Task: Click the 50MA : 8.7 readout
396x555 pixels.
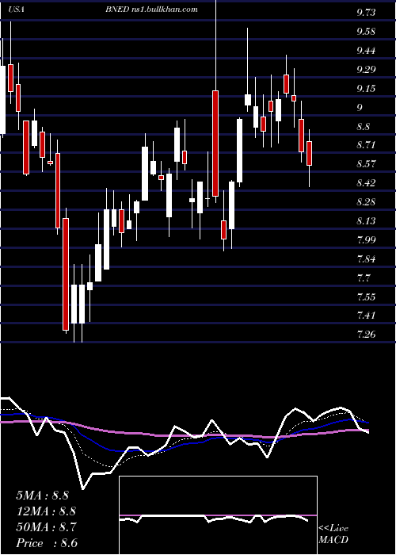Action: coord(46,527)
